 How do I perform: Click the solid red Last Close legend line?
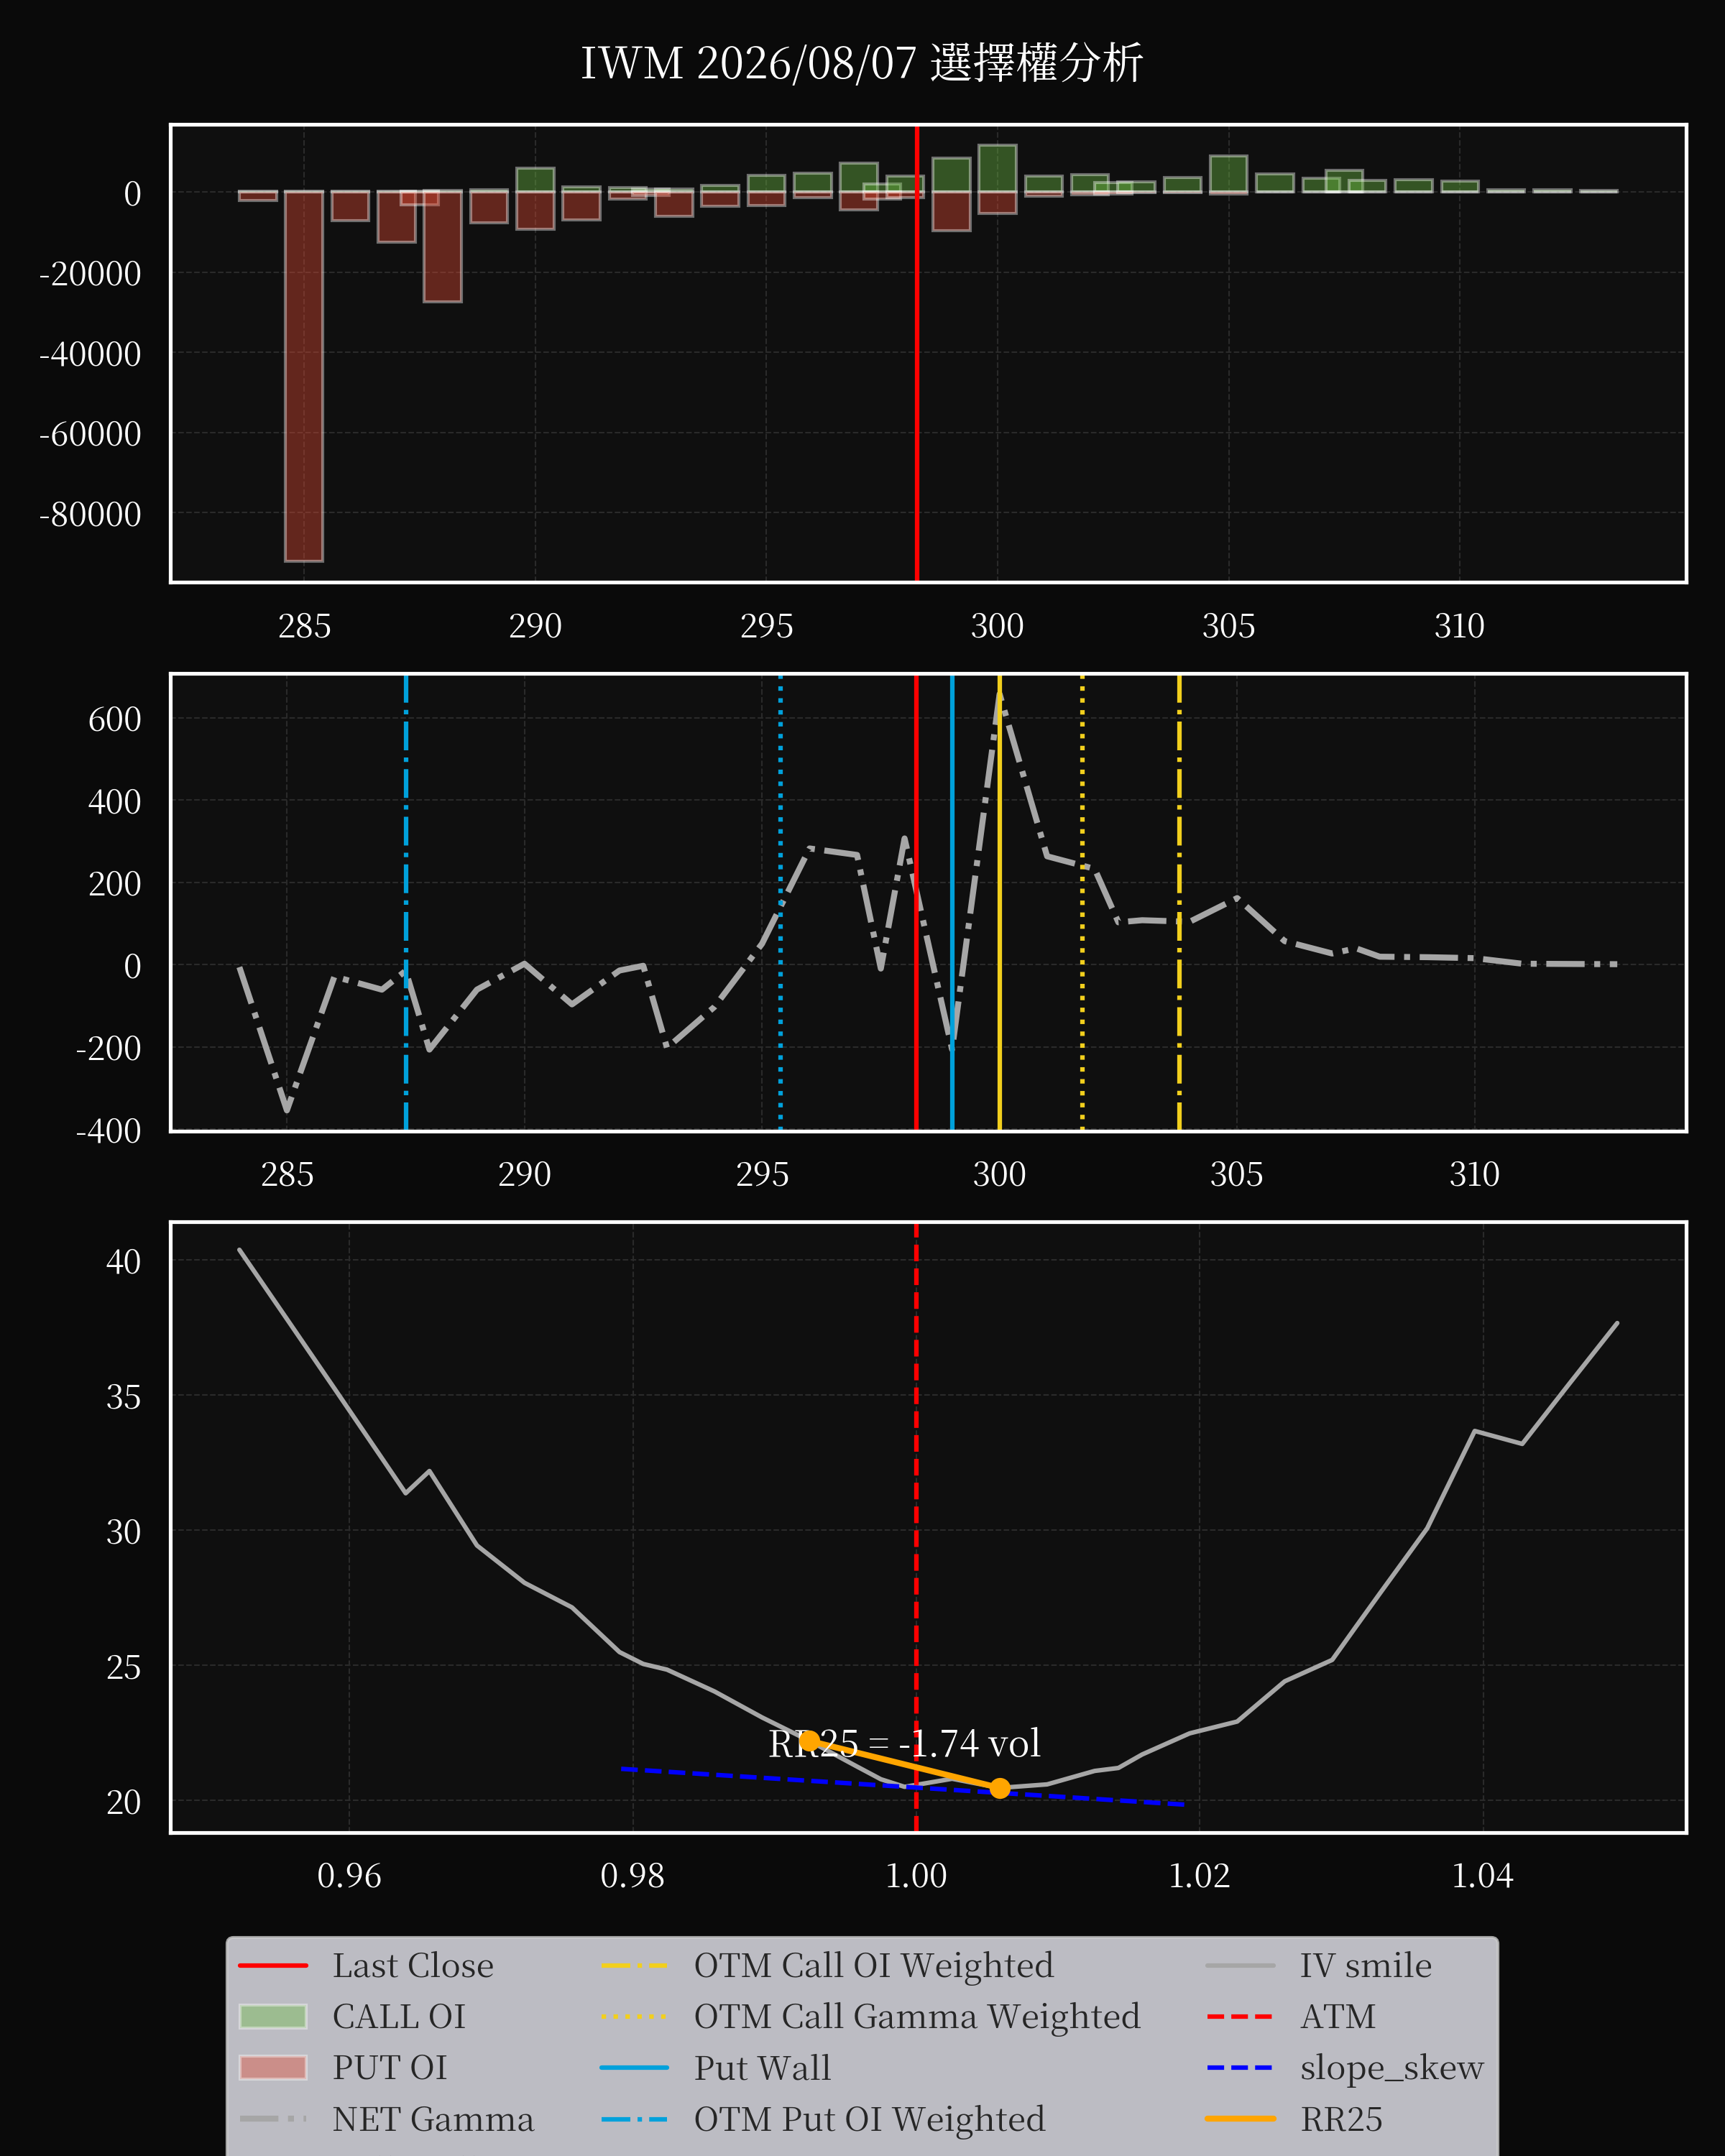coord(273,1966)
